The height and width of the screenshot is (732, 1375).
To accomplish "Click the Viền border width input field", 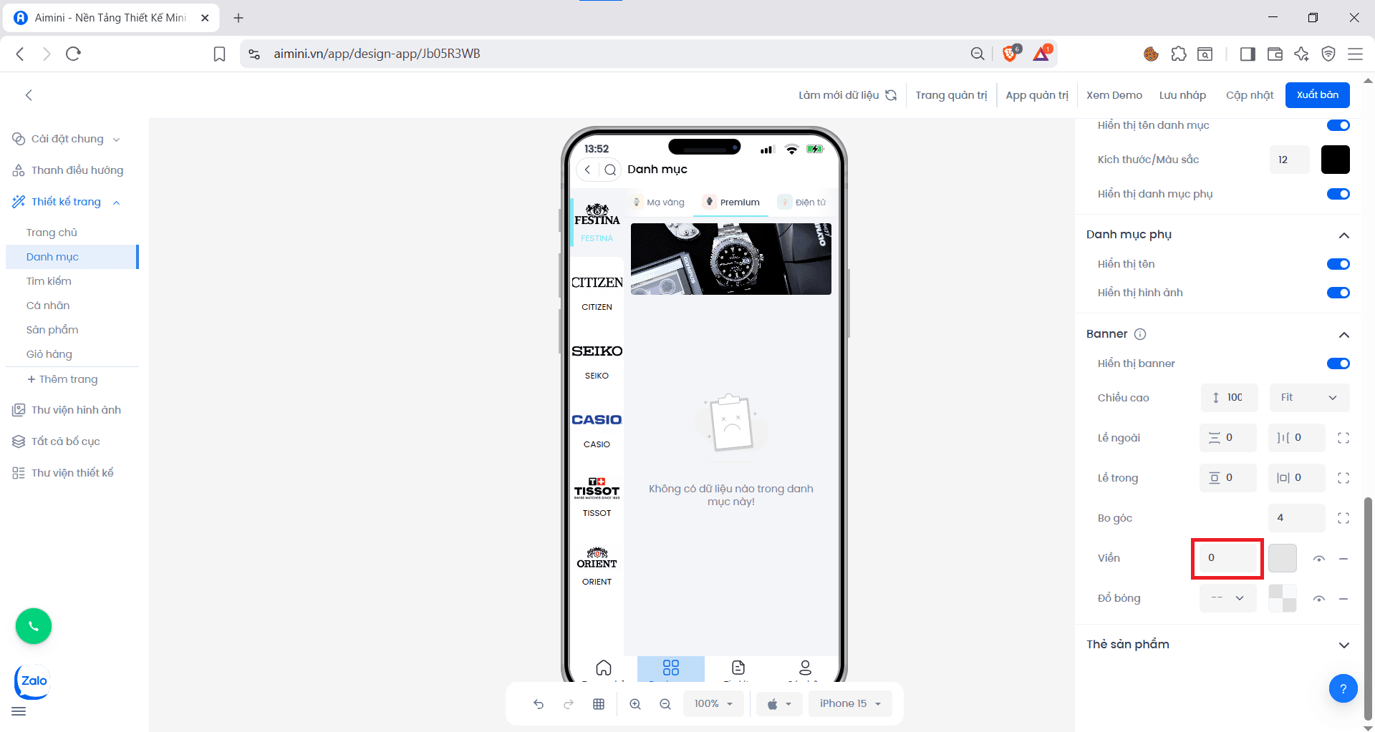I will coord(1227,558).
